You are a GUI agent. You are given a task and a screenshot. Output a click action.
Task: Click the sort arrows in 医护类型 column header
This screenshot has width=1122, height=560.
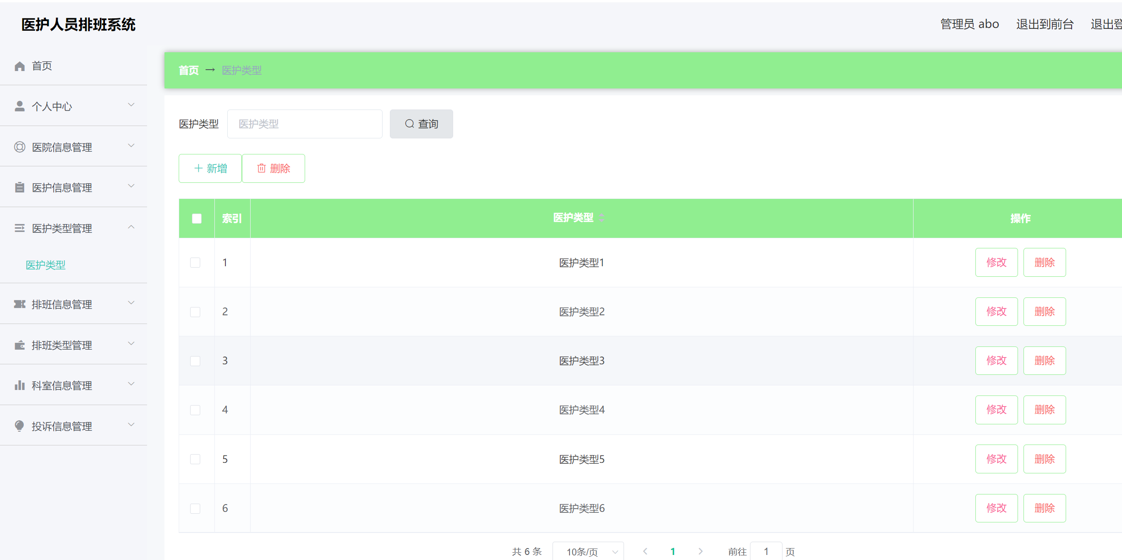[x=602, y=218]
